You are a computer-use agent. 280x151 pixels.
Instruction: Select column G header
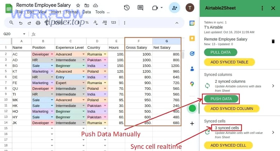(167, 41)
